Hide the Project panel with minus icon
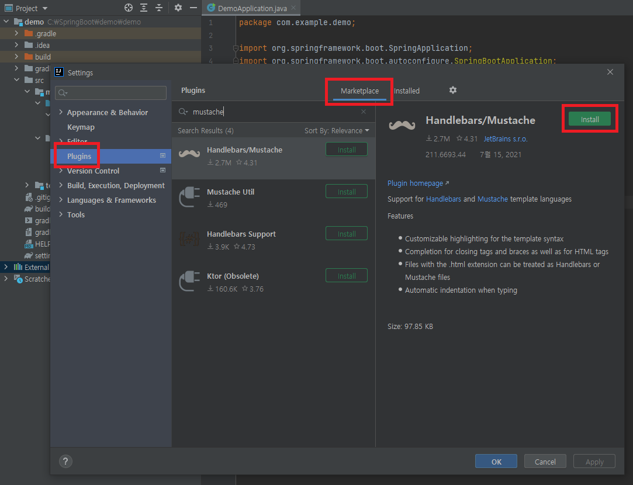This screenshot has width=633, height=485. coord(193,8)
